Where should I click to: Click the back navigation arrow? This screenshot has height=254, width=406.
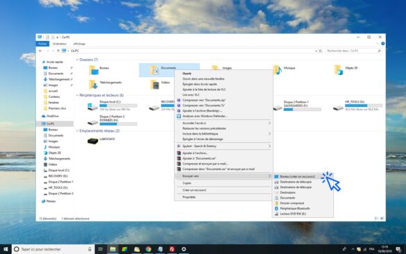(41, 51)
